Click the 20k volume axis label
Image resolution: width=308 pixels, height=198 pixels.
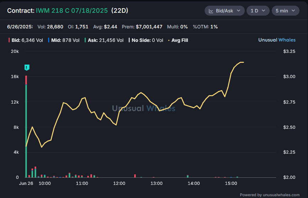click(x=15, y=51)
